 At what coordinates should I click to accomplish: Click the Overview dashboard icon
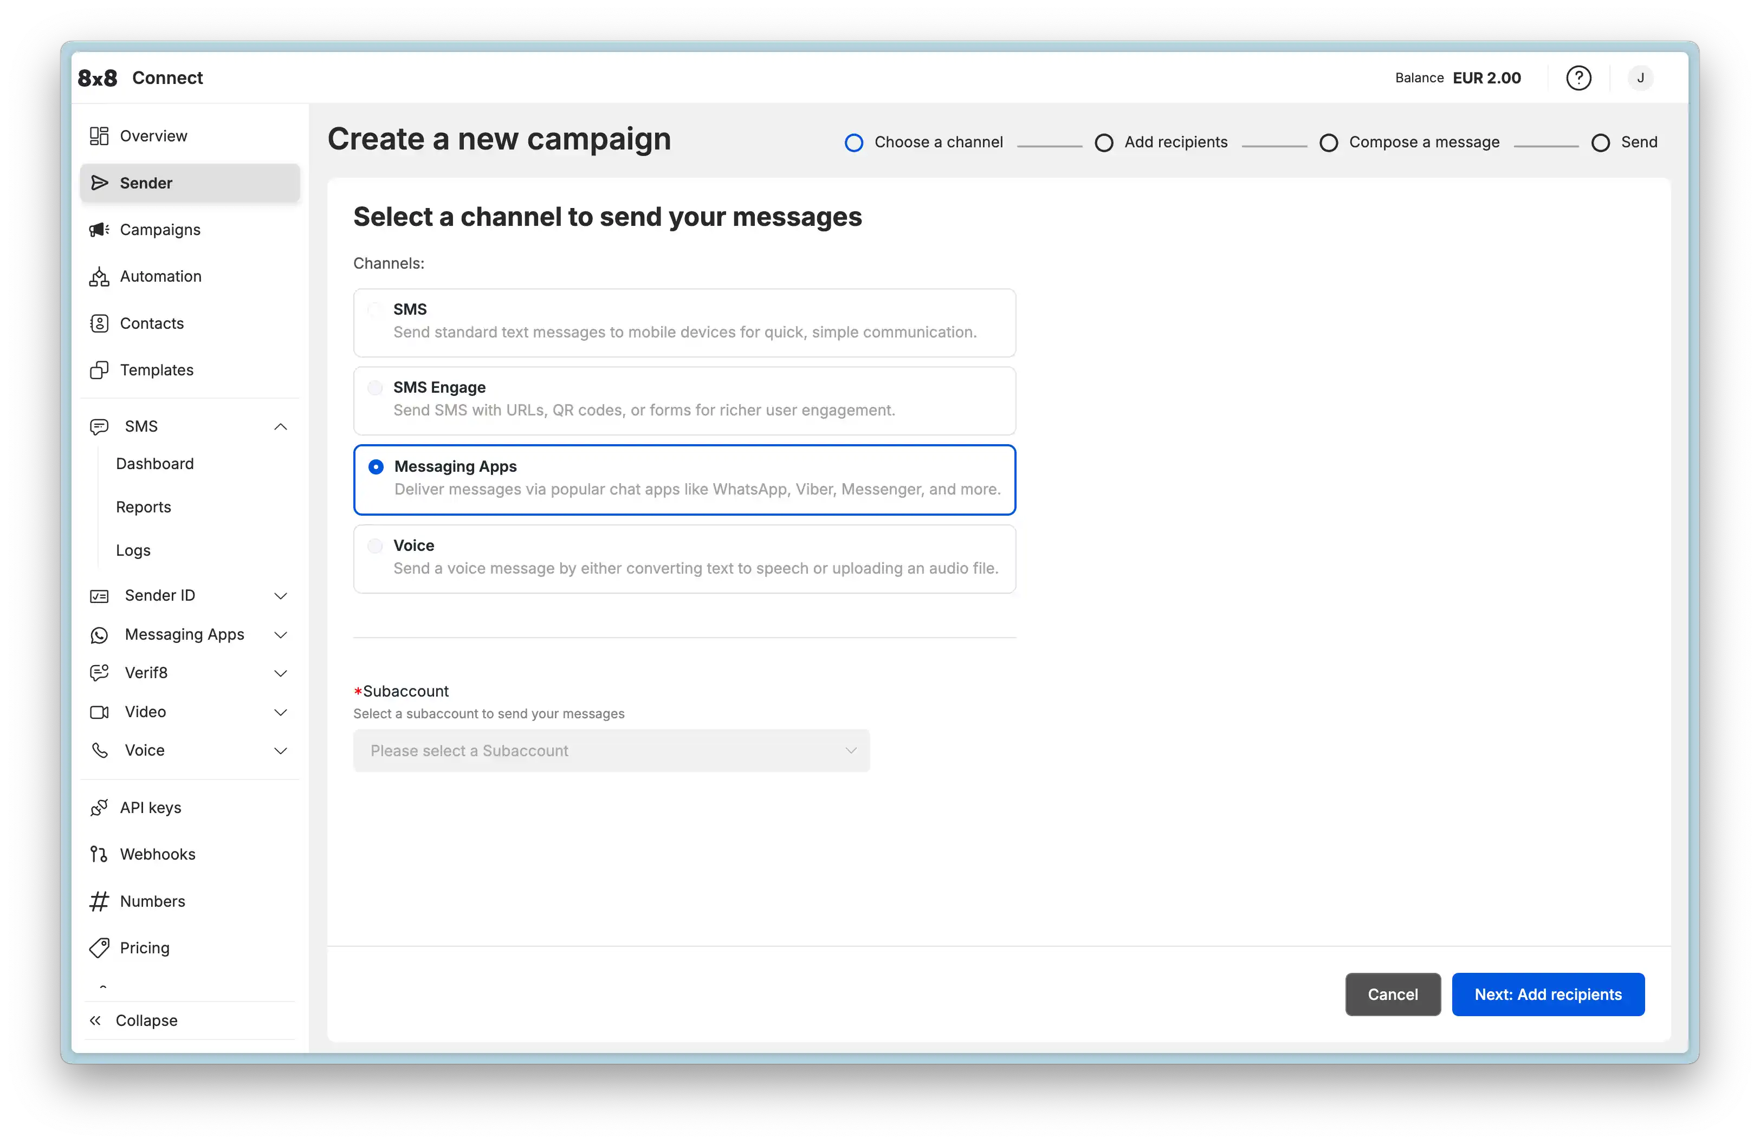[x=99, y=136]
